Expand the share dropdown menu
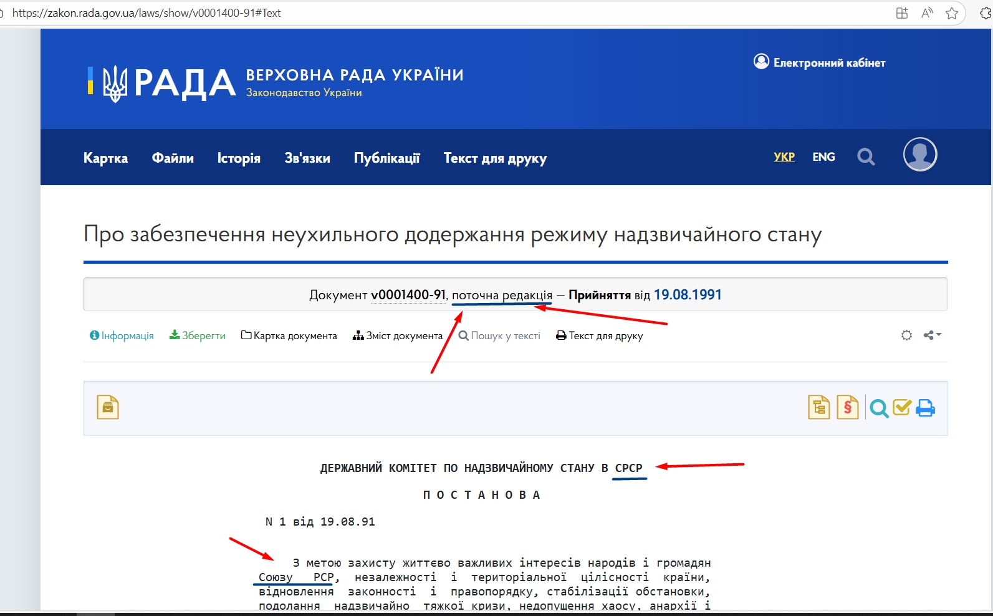Image resolution: width=993 pixels, height=616 pixels. coord(933,335)
